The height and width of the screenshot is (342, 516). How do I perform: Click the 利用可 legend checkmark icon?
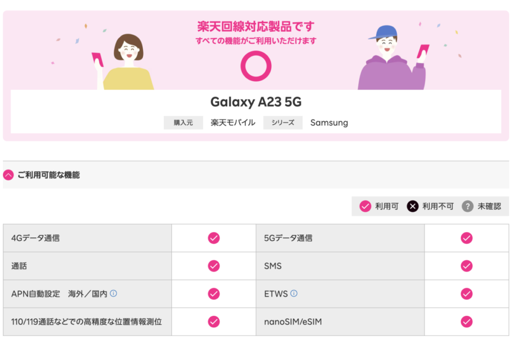[365, 206]
